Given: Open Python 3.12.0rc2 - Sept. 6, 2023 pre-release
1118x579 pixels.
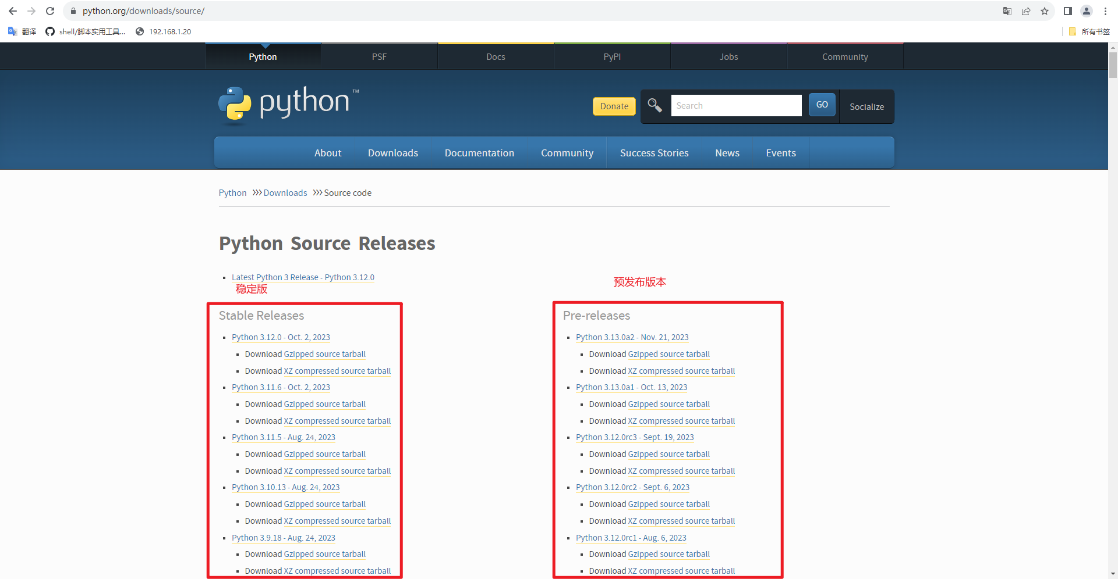Looking at the screenshot, I should (633, 487).
